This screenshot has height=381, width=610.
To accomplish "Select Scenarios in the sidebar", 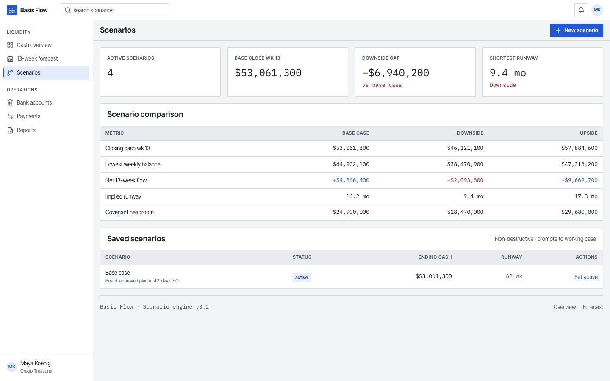I will 47,72.
